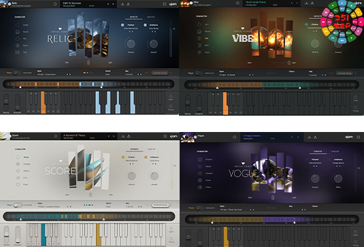
Task: Click the Timing icon in Vogue
Action: (x=355, y=242)
